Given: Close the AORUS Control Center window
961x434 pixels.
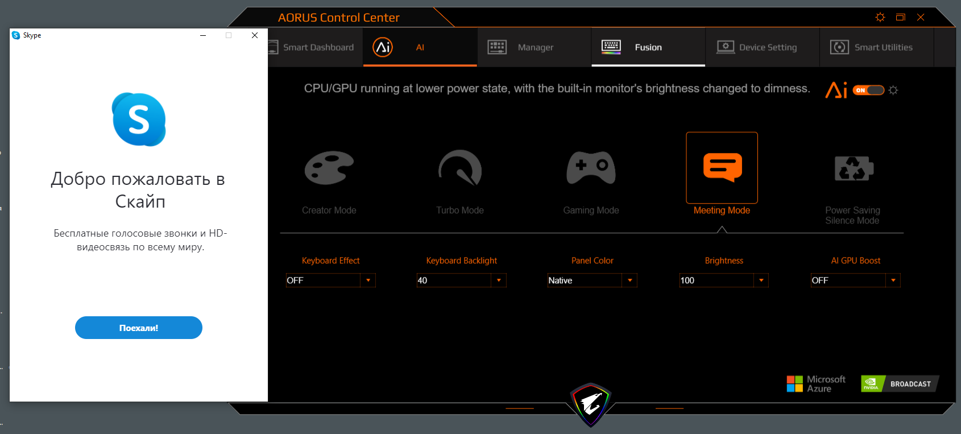Looking at the screenshot, I should [921, 17].
